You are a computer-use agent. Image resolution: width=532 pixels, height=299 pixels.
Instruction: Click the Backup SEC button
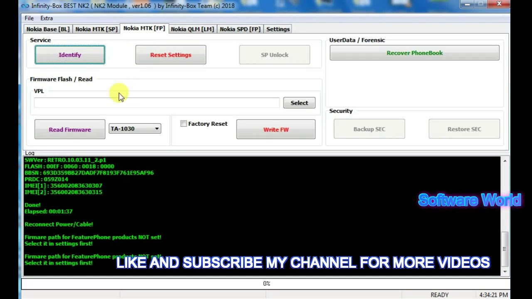coord(369,129)
